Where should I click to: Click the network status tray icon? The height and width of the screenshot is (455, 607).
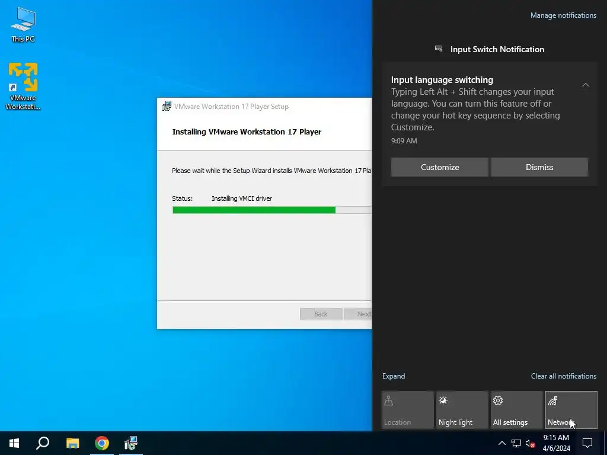coord(516,443)
